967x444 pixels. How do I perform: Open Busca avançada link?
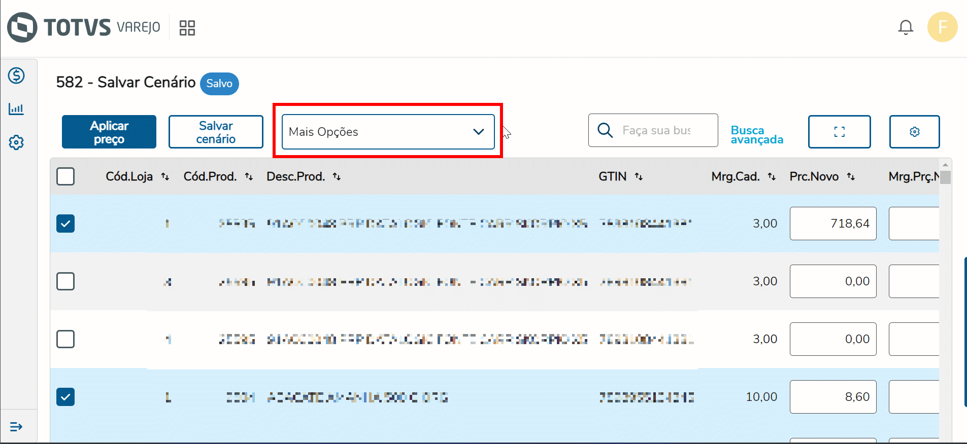(757, 135)
